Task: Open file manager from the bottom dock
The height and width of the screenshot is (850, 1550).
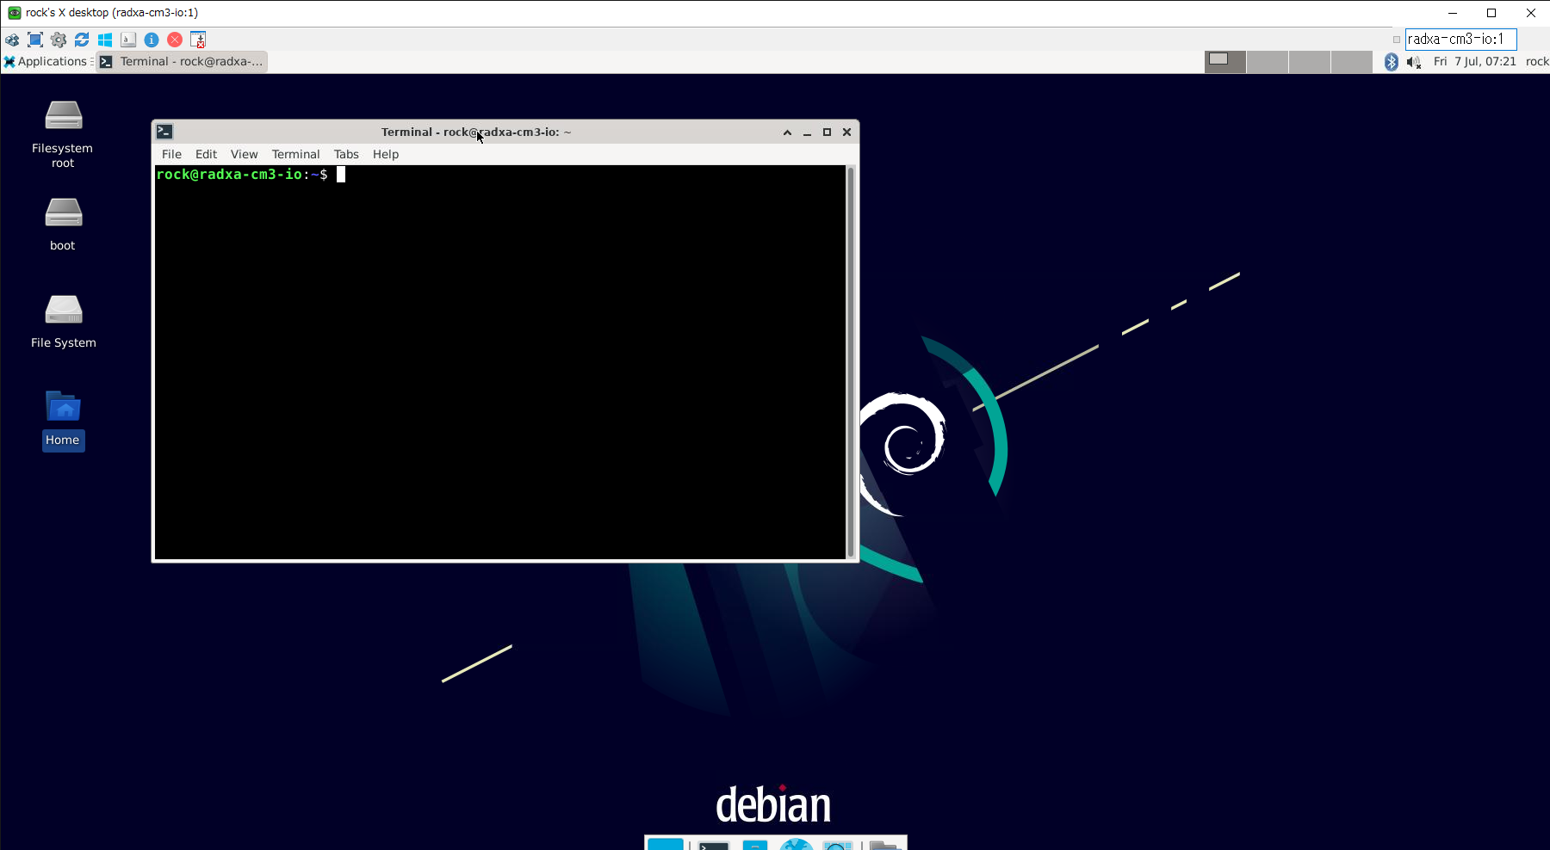Action: (755, 844)
